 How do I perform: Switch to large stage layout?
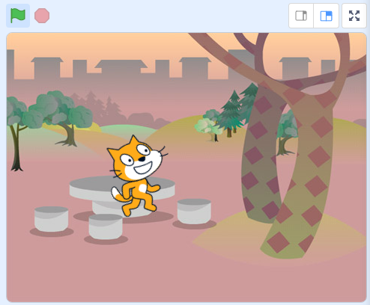pos(326,16)
